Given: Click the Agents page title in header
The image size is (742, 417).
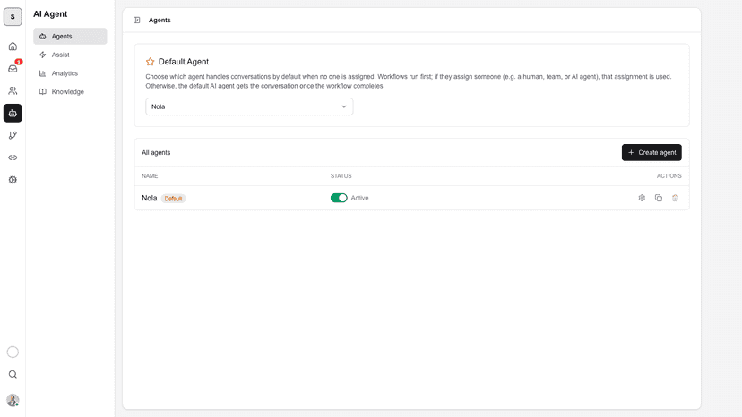Looking at the screenshot, I should [160, 21].
